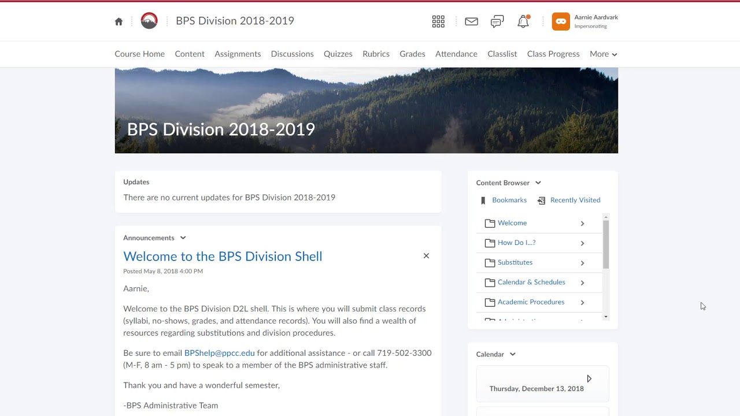Click the Recently Visited icon

(541, 200)
